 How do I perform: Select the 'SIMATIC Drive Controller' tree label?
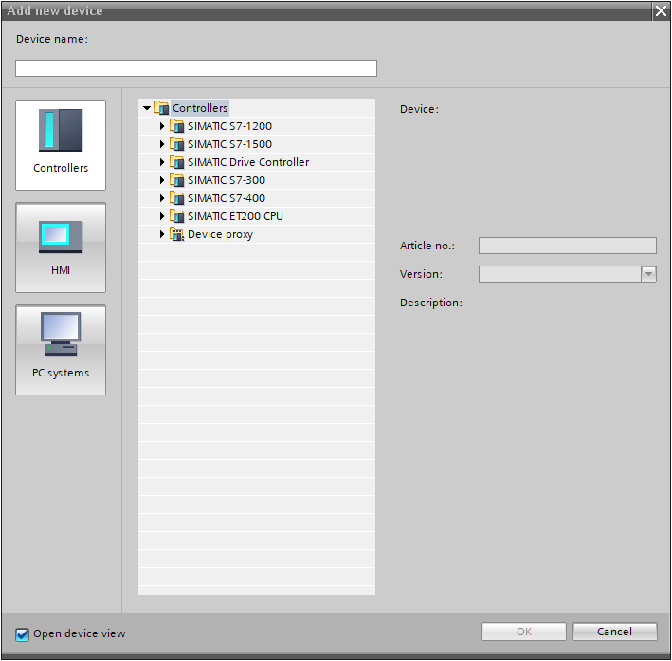[x=248, y=162]
